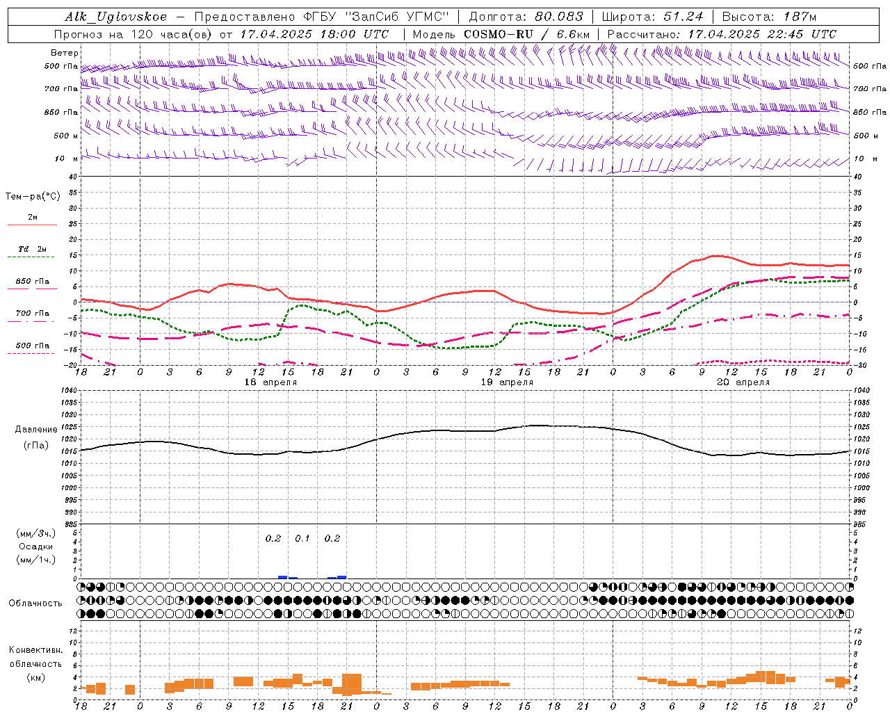Click the '19 апреля' date label

pos(508,382)
